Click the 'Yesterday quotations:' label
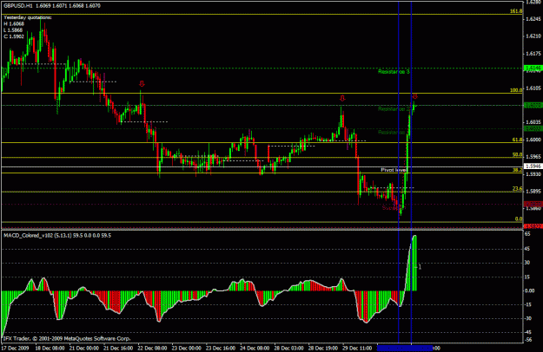543x352 pixels. (28, 17)
